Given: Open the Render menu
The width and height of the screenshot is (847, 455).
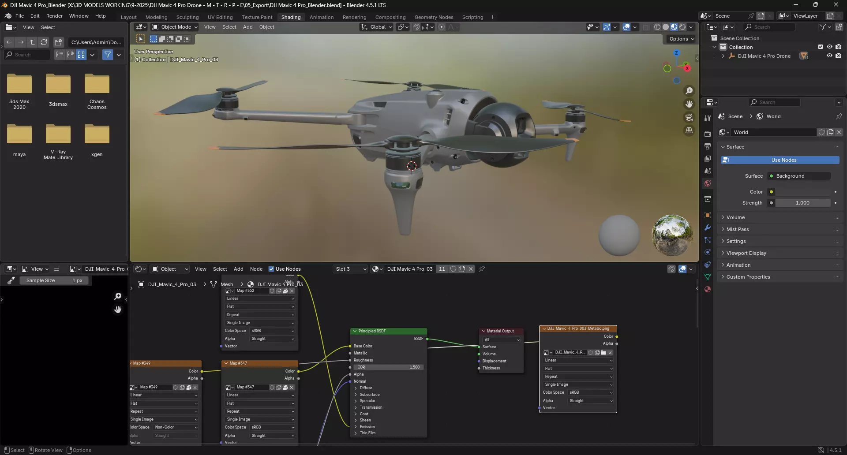Looking at the screenshot, I should (54, 16).
